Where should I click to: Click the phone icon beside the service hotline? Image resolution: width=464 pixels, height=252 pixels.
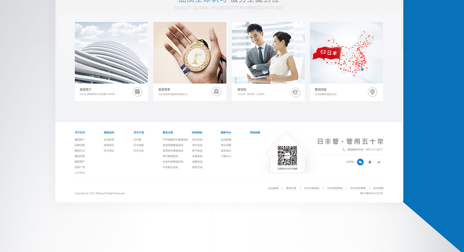pos(344,150)
